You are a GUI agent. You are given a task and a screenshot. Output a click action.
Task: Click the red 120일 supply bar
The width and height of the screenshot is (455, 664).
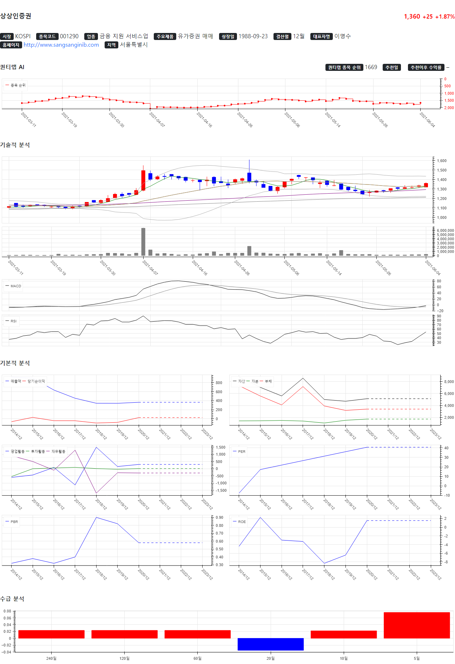(x=125, y=634)
